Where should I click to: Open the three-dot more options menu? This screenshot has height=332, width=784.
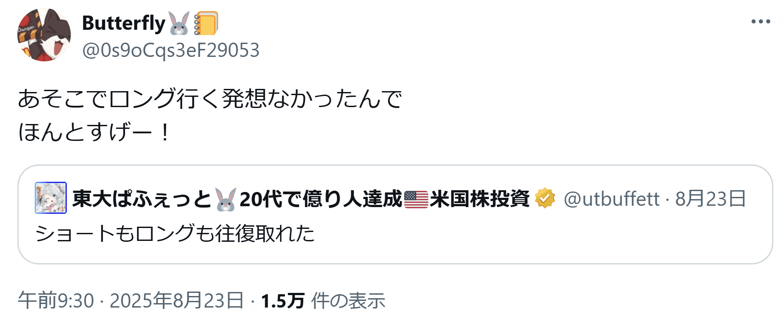[760, 21]
